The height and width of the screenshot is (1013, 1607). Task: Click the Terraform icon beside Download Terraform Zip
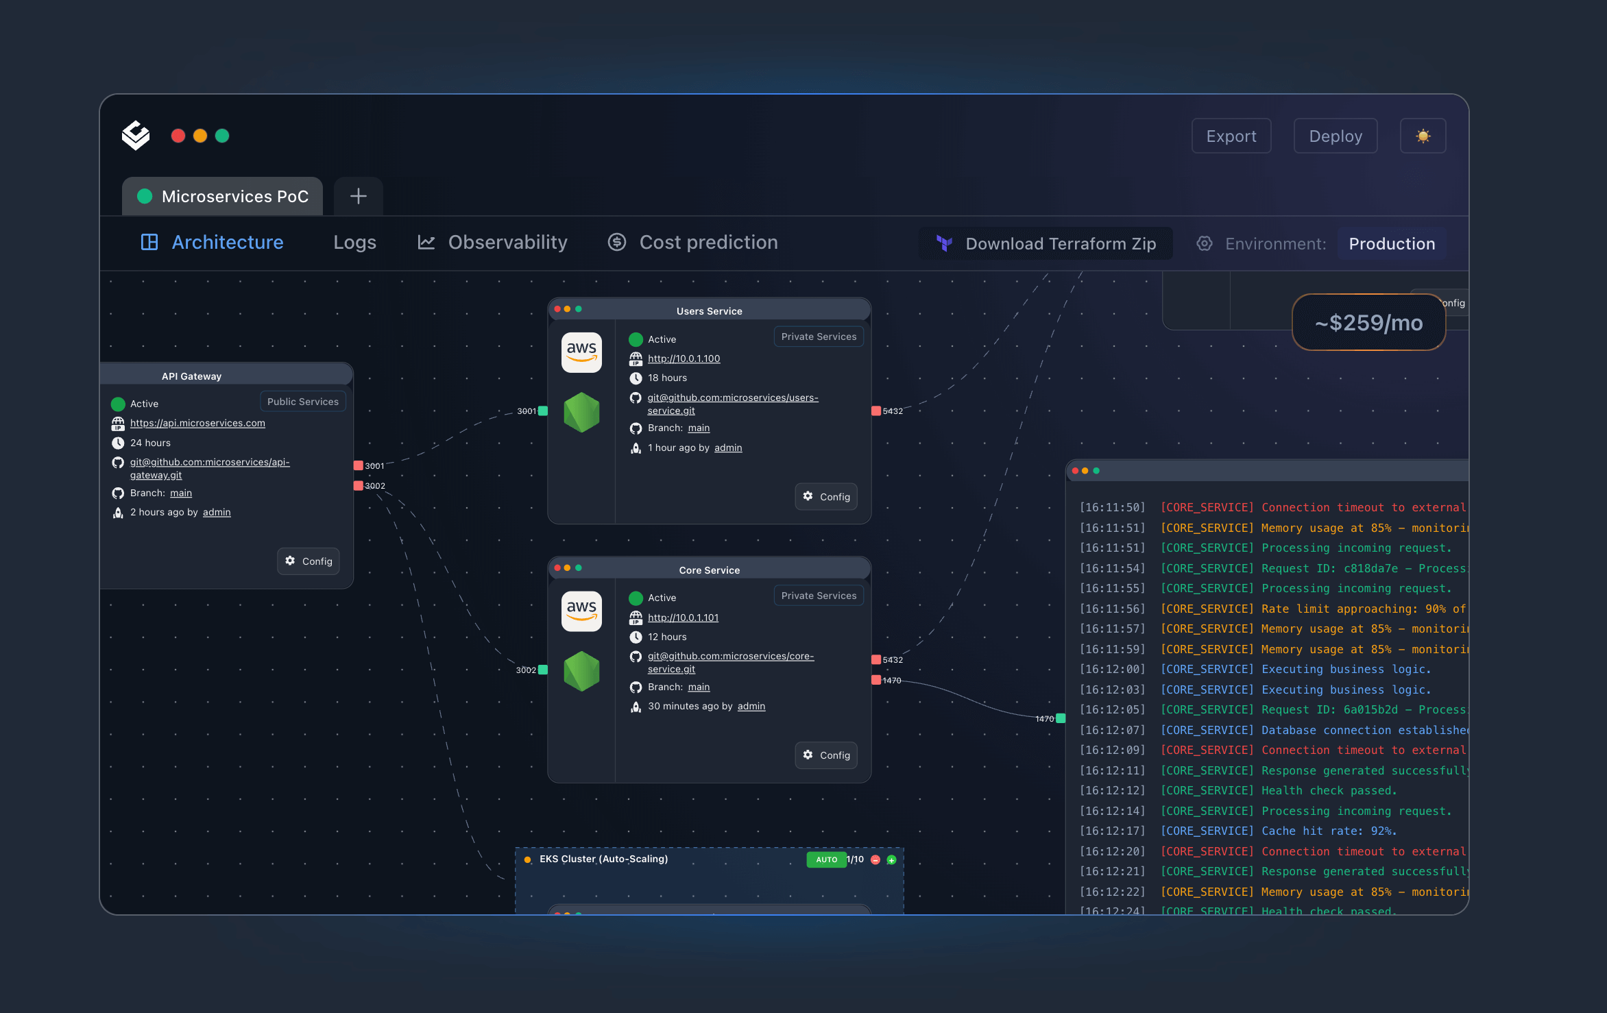point(944,243)
